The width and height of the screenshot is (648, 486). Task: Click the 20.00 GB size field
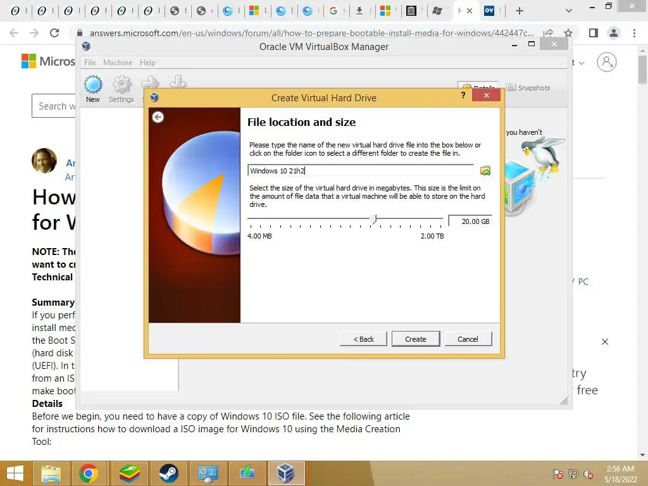pyautogui.click(x=470, y=221)
